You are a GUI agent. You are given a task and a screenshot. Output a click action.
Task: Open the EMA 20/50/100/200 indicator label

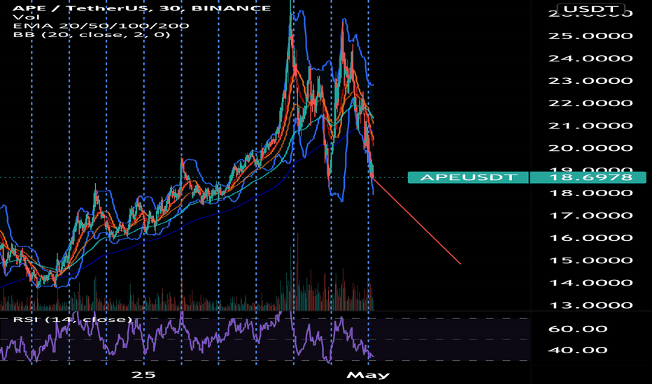(101, 26)
